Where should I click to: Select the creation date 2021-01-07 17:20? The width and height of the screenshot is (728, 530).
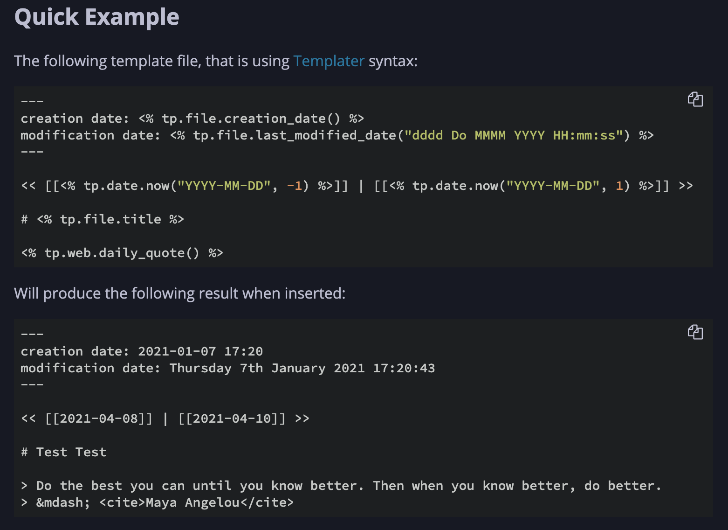[201, 351]
